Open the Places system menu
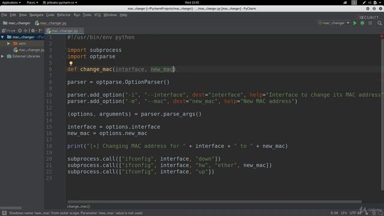 click(32, 2)
